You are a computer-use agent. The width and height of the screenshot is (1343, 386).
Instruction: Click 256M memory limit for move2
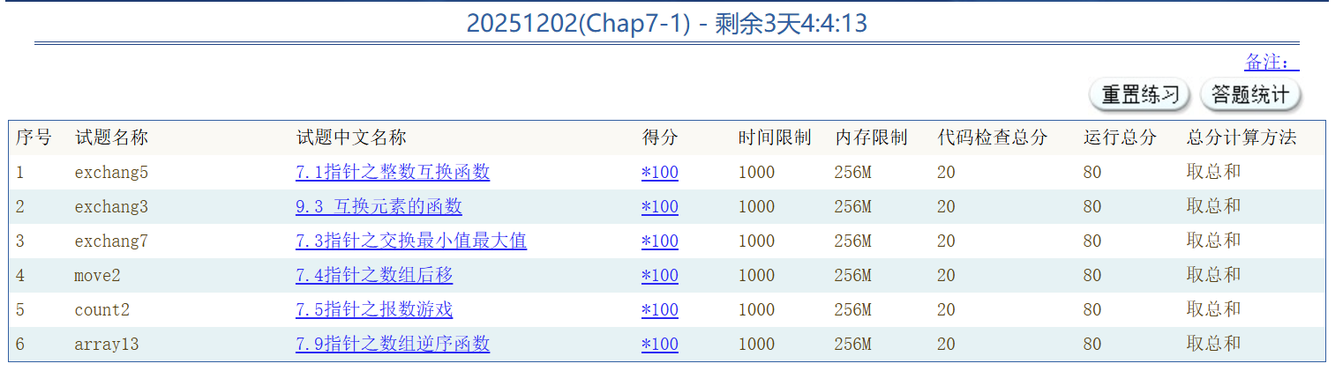[x=852, y=275]
